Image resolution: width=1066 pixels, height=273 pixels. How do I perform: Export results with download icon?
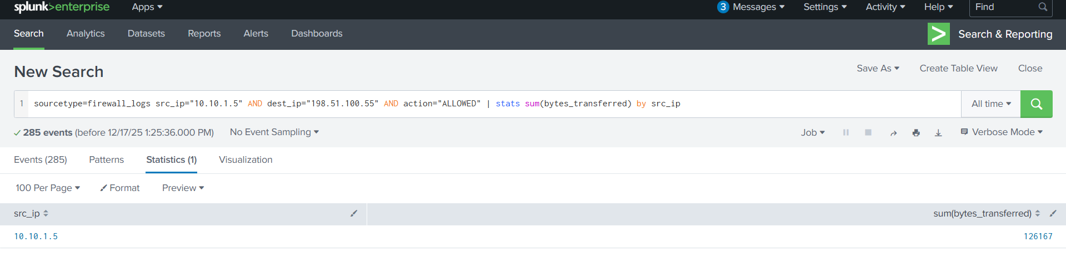938,133
